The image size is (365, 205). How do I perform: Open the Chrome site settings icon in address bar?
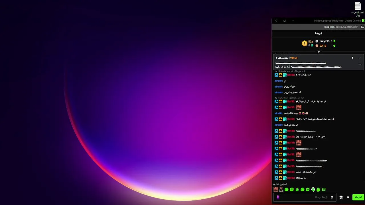point(362,27)
